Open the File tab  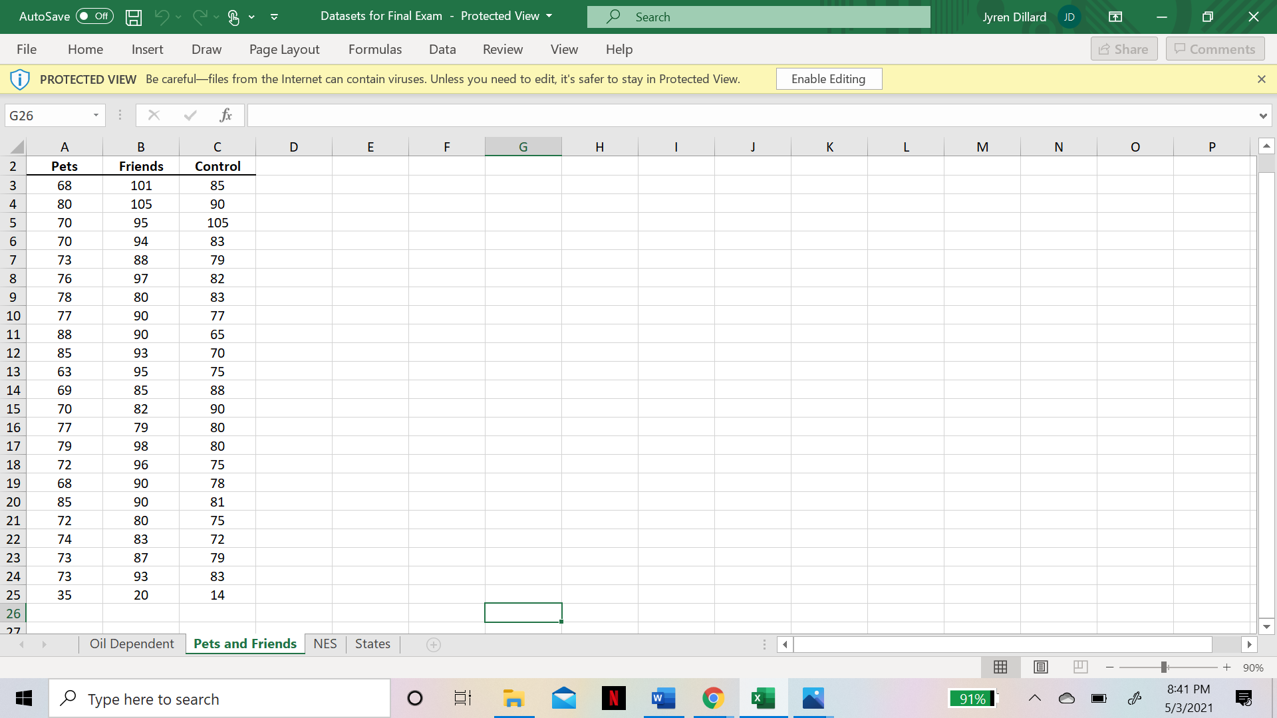[27, 49]
